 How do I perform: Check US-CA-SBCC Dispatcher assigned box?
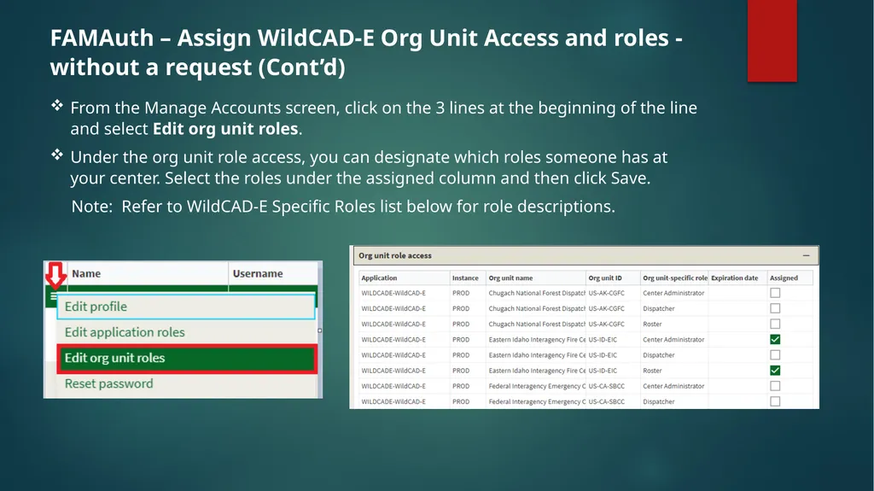point(775,401)
